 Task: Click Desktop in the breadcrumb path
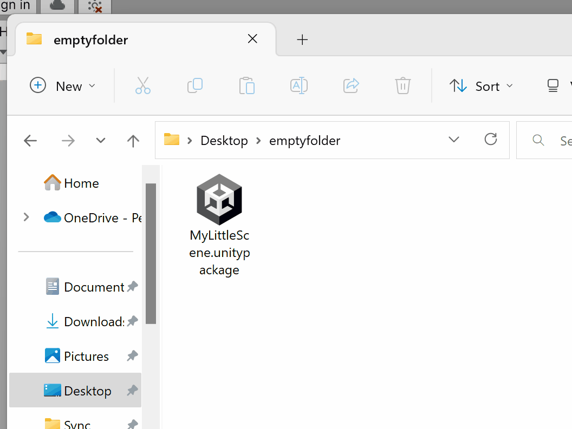click(x=224, y=141)
